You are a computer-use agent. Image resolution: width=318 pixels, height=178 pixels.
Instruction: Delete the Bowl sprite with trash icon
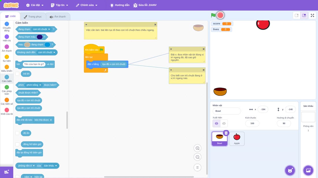click(226, 133)
